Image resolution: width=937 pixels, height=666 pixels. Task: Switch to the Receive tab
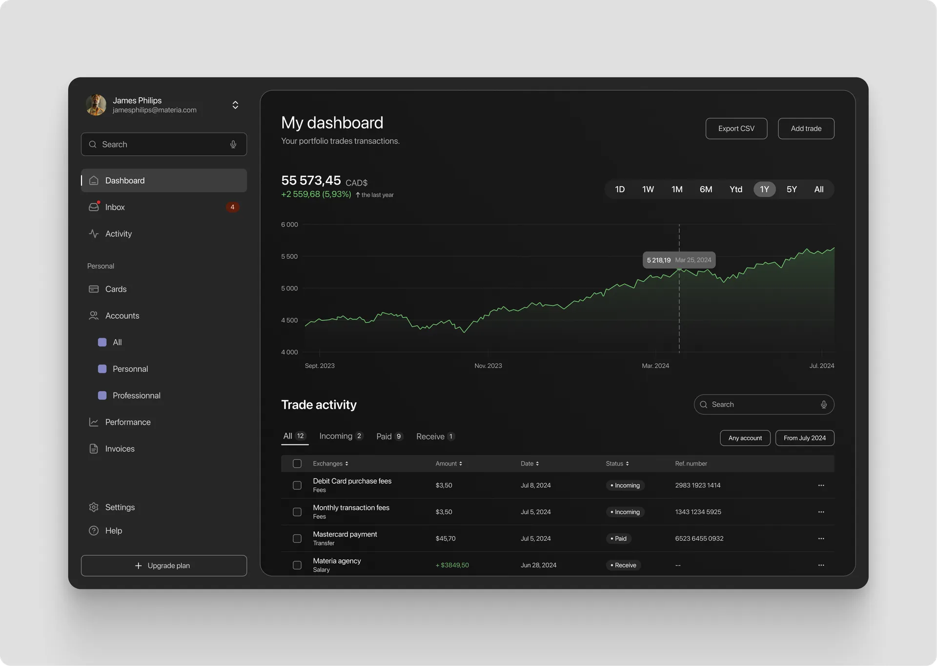[435, 436]
